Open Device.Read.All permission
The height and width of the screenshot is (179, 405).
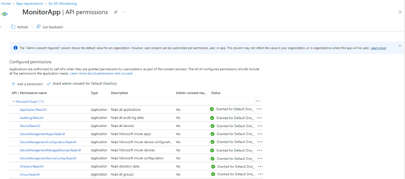click(x=30, y=126)
